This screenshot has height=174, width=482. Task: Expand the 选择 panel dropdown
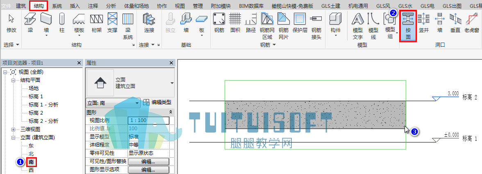[11, 45]
